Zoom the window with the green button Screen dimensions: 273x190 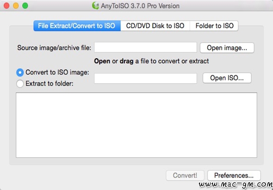coord(25,6)
